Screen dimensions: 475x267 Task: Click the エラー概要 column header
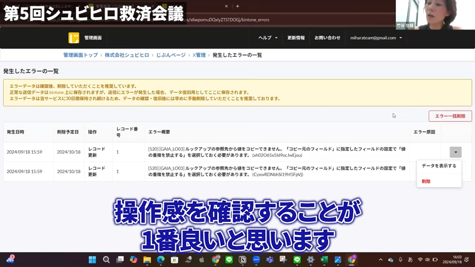pos(159,132)
